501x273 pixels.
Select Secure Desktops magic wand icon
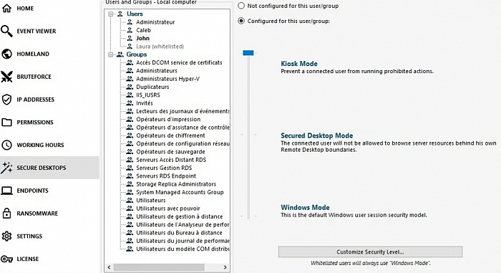pyautogui.click(x=6, y=168)
